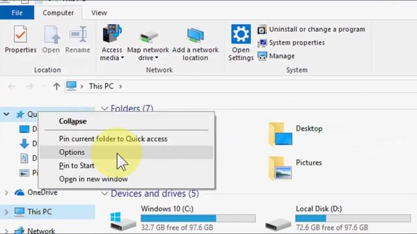Click Manage in the System group
Image resolution: width=417 pixels, height=234 pixels.
(x=282, y=56)
